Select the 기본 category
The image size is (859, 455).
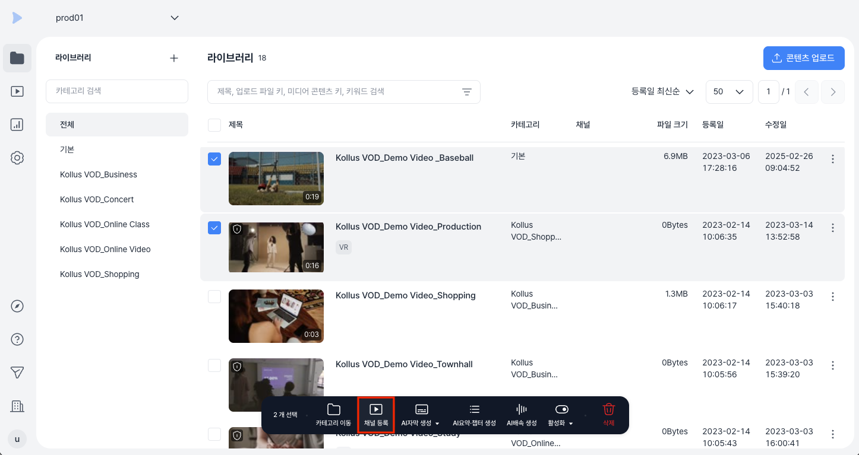(x=117, y=149)
